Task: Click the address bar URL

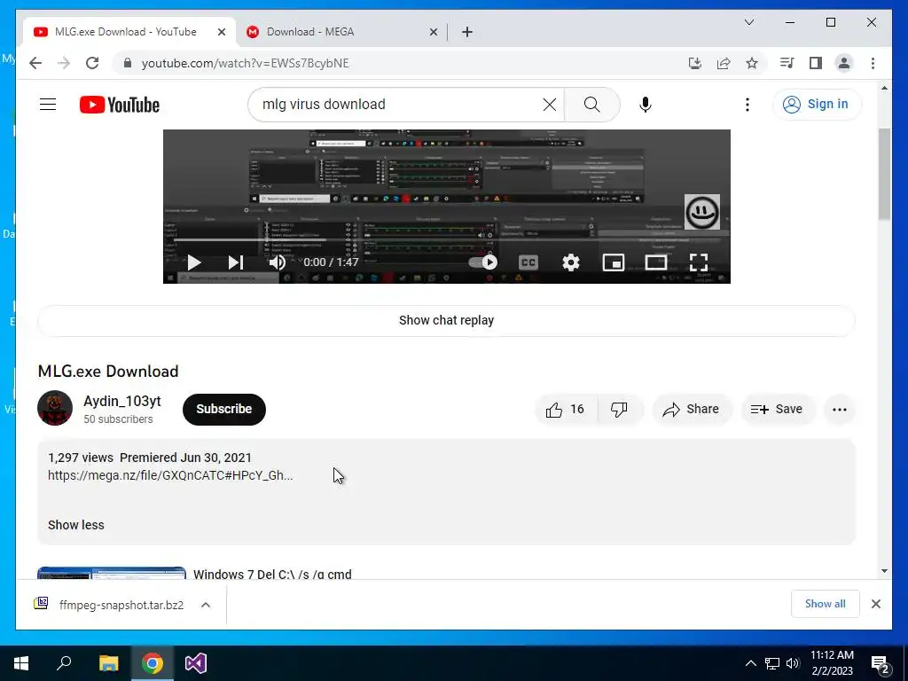Action: click(246, 63)
